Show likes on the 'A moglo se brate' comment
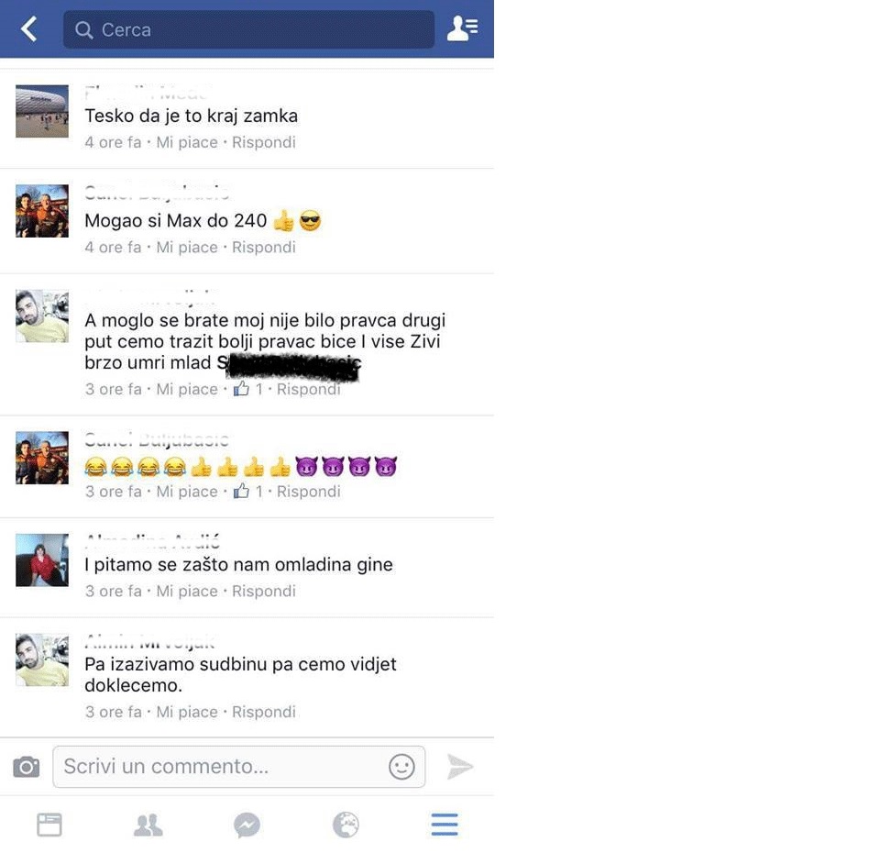The width and height of the screenshot is (880, 853). point(248,389)
